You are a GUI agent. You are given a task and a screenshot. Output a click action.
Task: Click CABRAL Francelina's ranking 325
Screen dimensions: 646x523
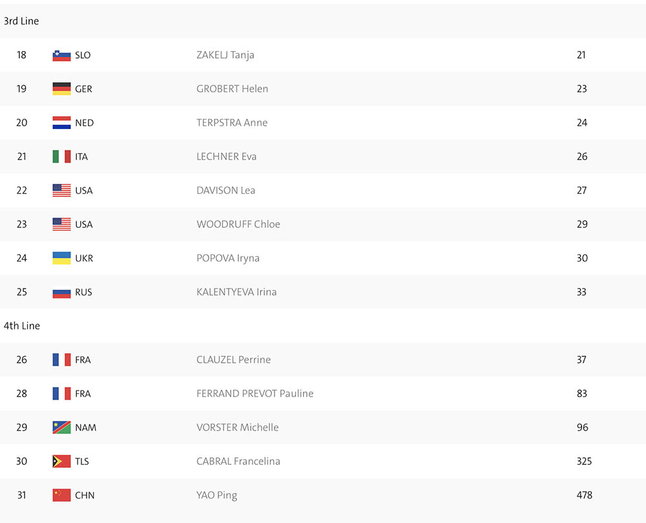584,461
